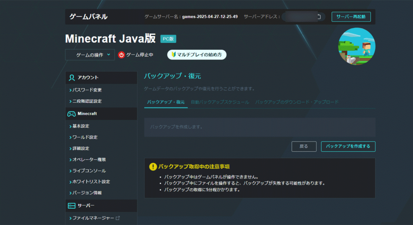
Task: Click the 戻る button
Action: (304, 146)
